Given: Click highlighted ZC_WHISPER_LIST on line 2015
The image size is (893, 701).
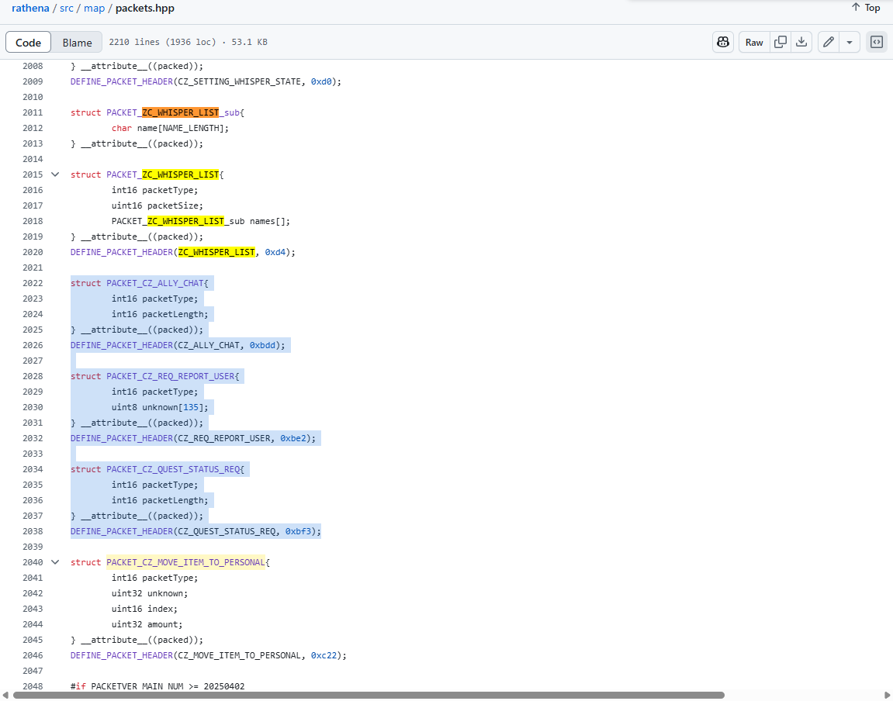Looking at the screenshot, I should [x=181, y=174].
